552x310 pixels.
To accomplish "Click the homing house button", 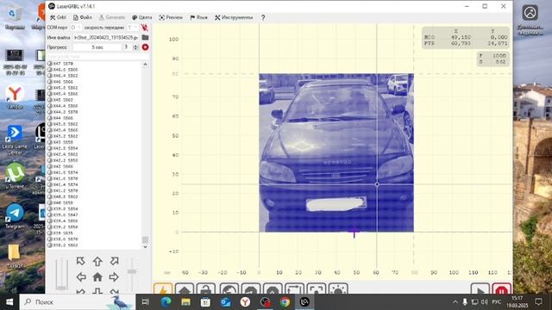I will (185, 289).
